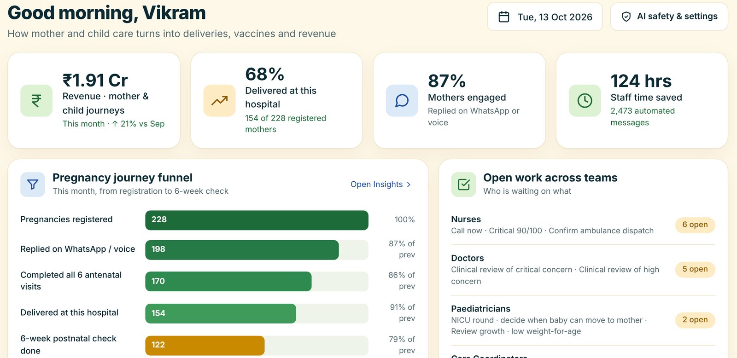The height and width of the screenshot is (358, 737).
Task: Click the 2 open badge for Paediatricians
Action: pyautogui.click(x=695, y=320)
